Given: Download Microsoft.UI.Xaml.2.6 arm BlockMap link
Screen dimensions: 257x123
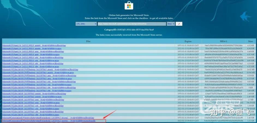Looking at the screenshot, I should [x=33, y=51].
